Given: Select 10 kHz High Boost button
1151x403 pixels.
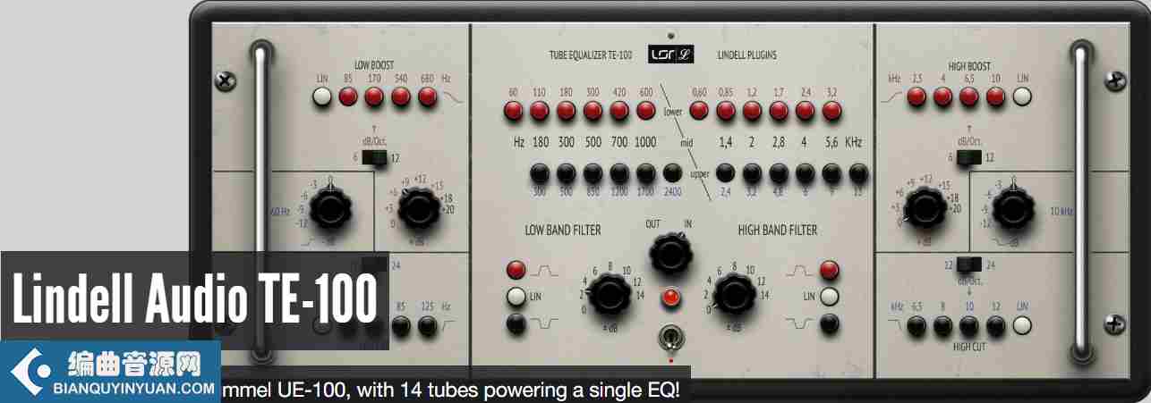Looking at the screenshot, I should pyautogui.click(x=996, y=97).
